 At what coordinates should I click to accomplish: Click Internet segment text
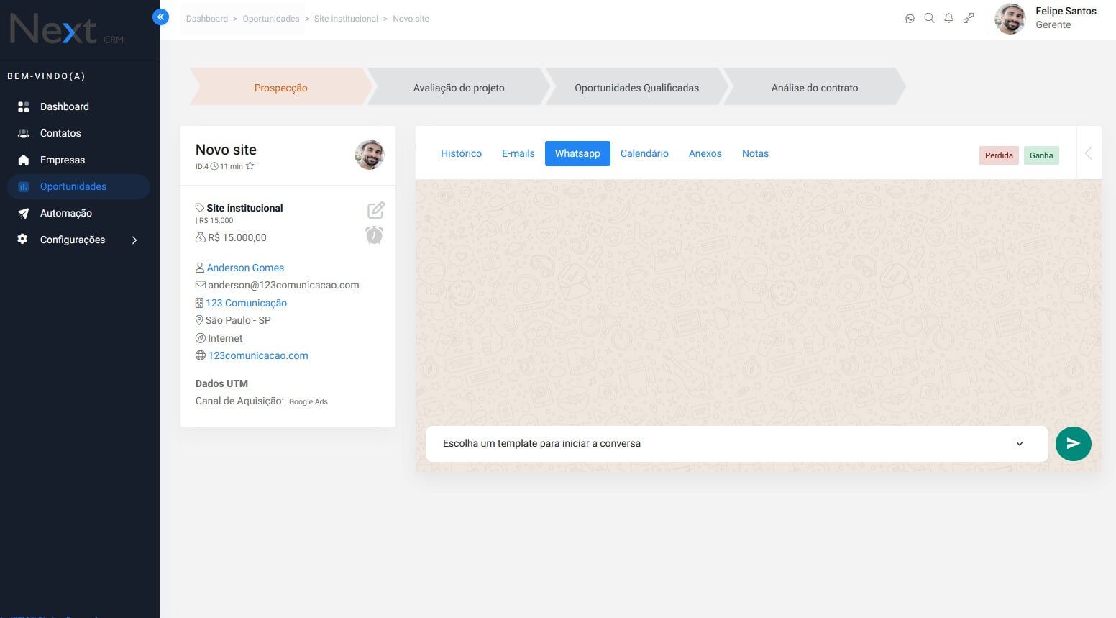[x=225, y=338]
